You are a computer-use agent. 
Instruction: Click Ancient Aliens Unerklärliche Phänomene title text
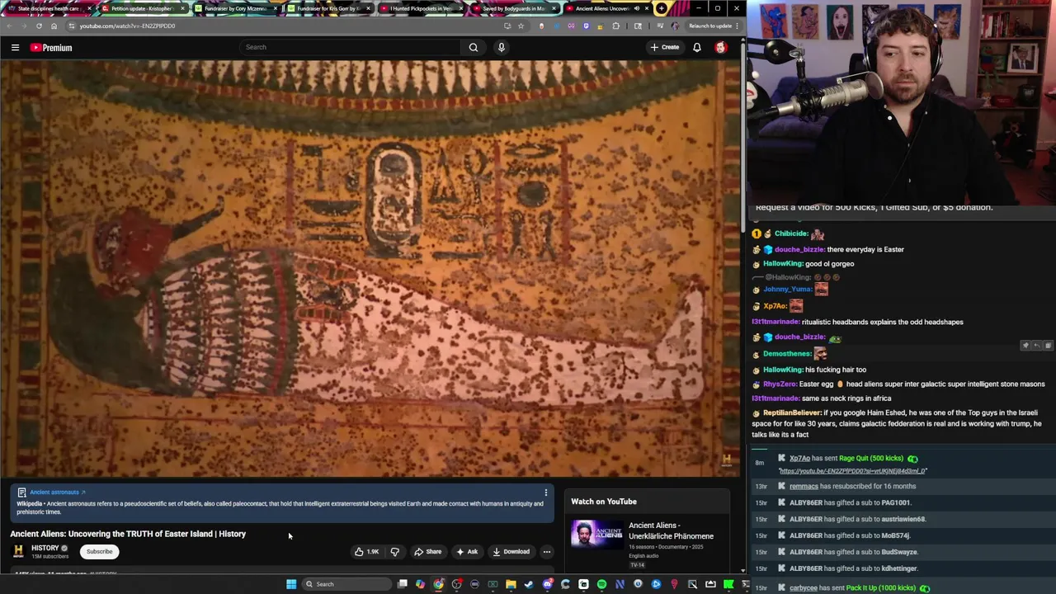[x=671, y=530]
